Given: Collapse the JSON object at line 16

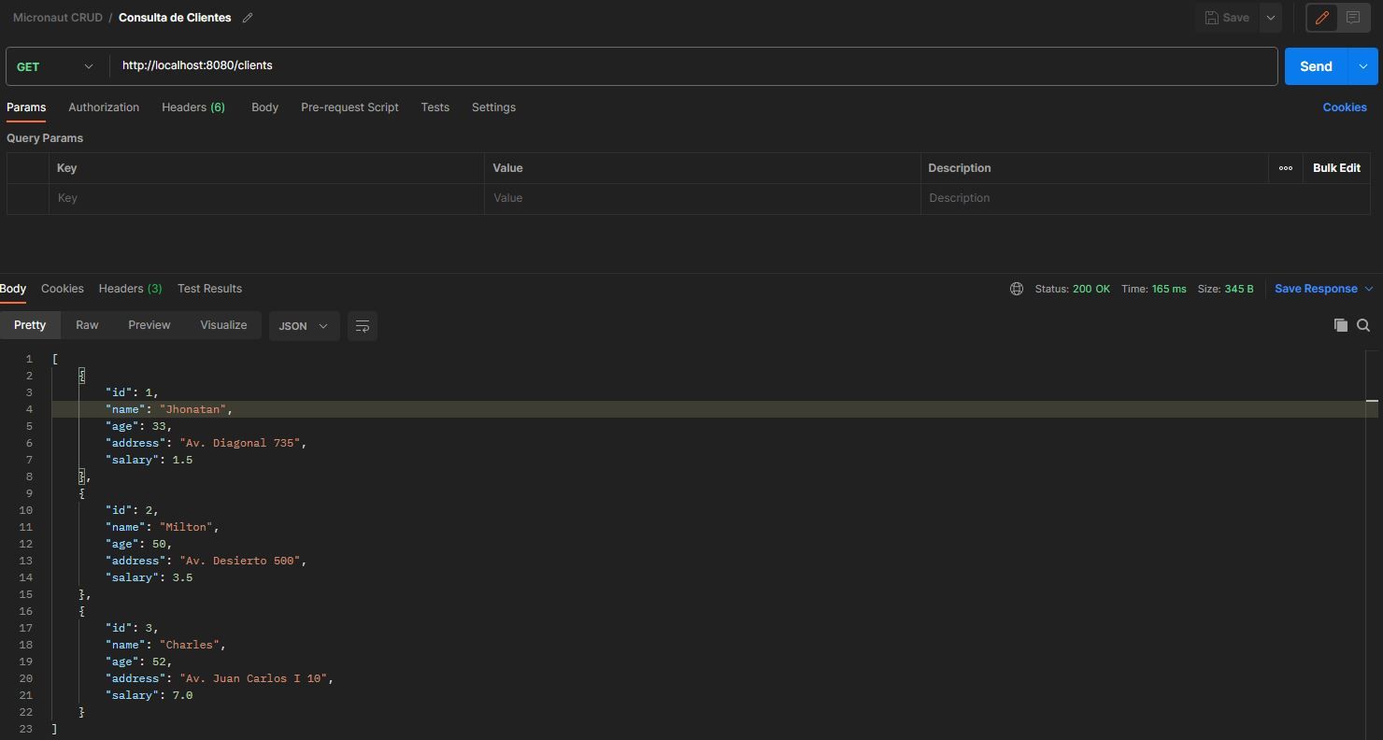Looking at the screenshot, I should tap(82, 611).
